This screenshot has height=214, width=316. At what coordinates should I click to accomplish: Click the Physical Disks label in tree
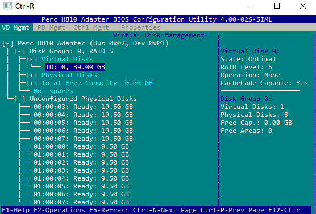point(69,75)
